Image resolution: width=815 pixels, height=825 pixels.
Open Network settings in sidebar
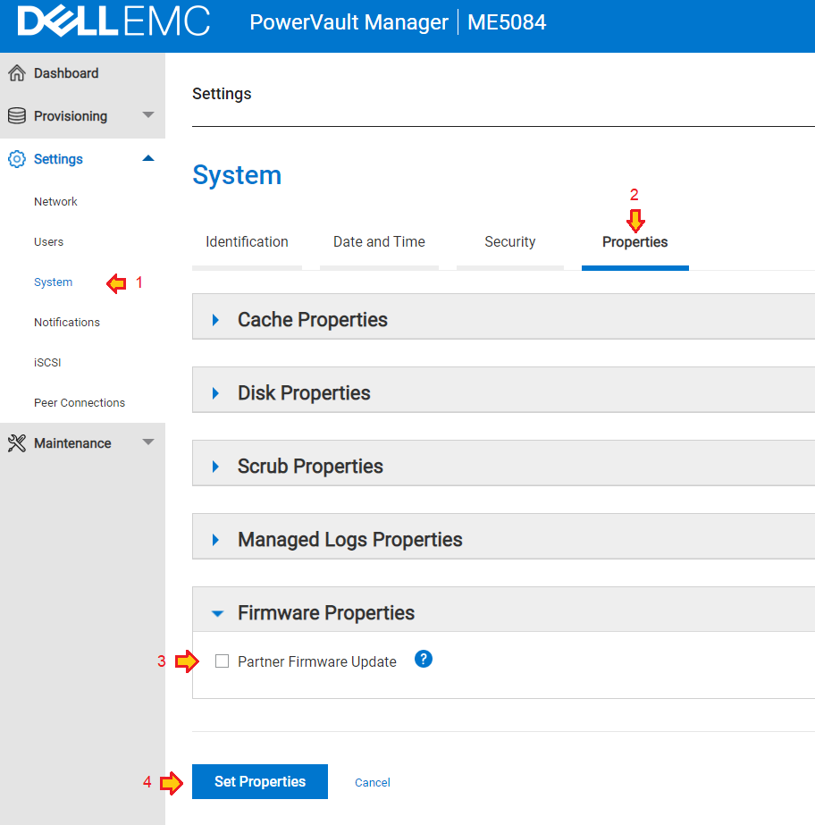click(x=55, y=201)
